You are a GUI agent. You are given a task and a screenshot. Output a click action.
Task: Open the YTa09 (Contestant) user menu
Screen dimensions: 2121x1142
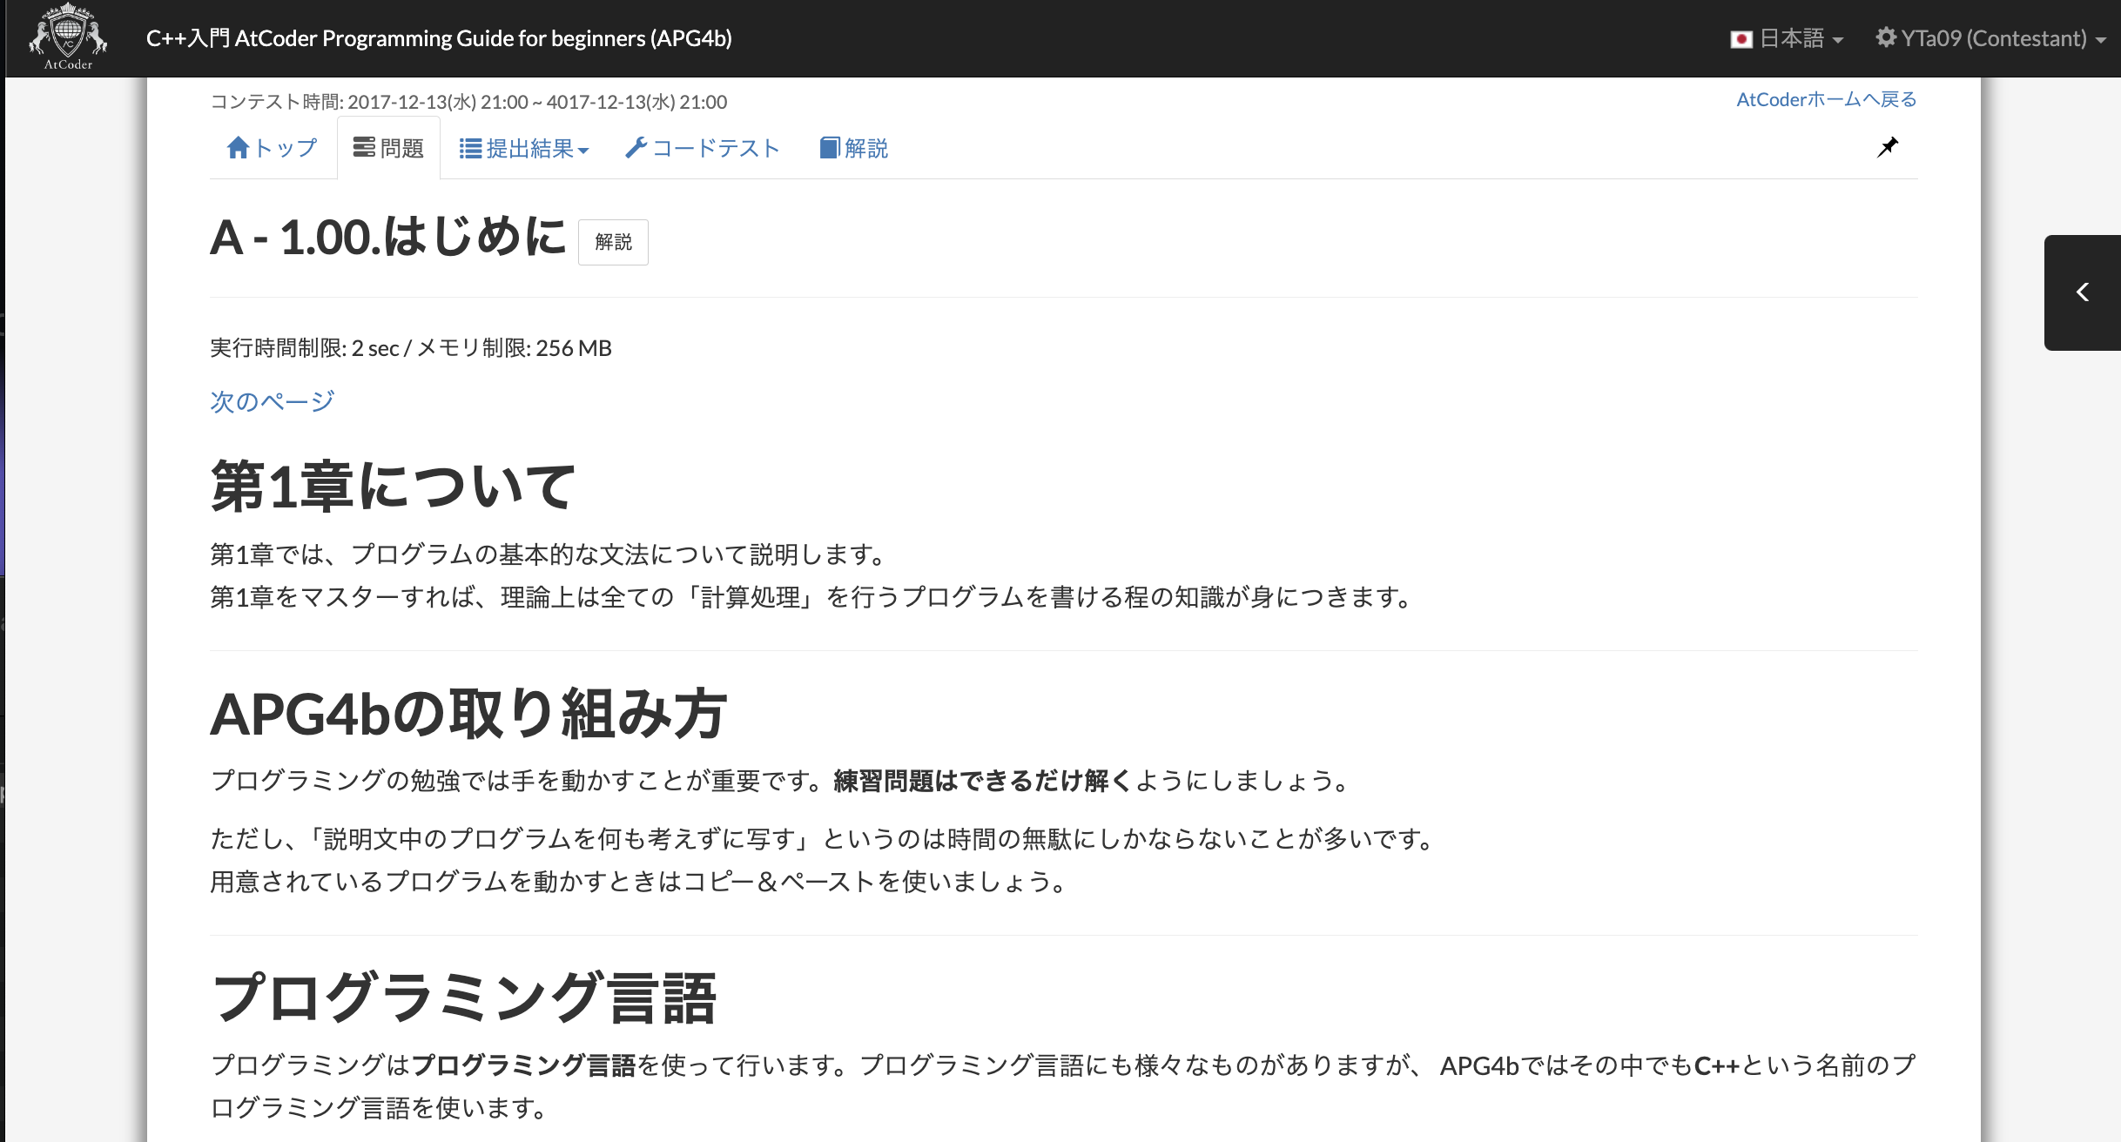(1990, 38)
